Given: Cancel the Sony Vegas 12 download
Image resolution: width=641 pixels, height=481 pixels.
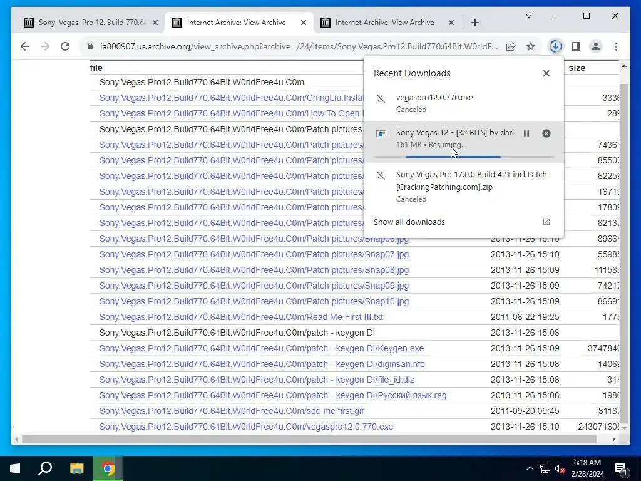Looking at the screenshot, I should (546, 133).
